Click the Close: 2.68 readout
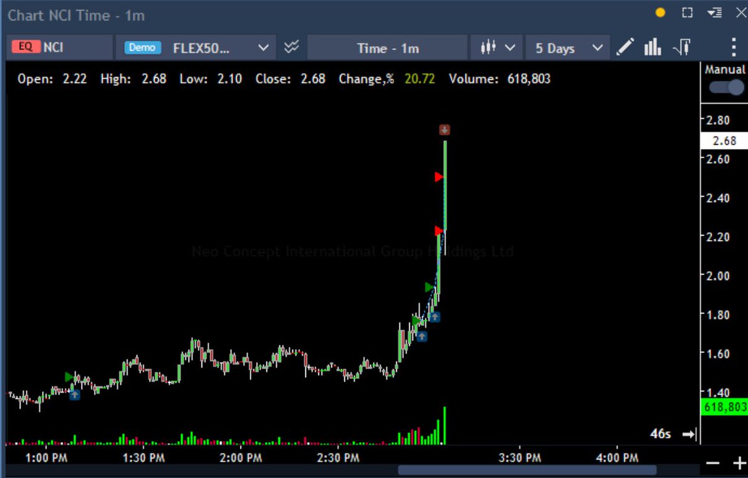The image size is (748, 478). (x=290, y=79)
